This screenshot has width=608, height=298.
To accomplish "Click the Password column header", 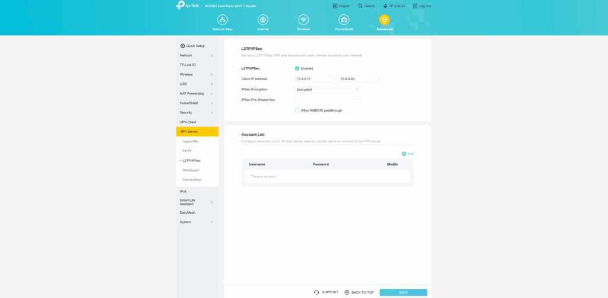I will [x=321, y=164].
